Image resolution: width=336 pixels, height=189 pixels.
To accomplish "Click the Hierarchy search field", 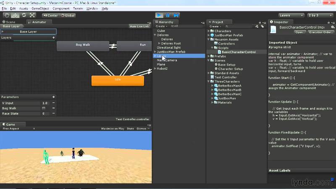I will click(x=187, y=26).
